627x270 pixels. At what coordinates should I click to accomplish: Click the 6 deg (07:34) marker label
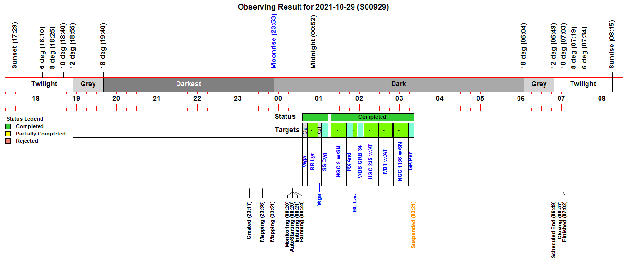click(585, 48)
